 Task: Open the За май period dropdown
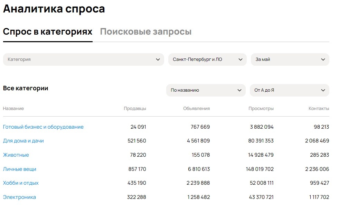[287, 59]
